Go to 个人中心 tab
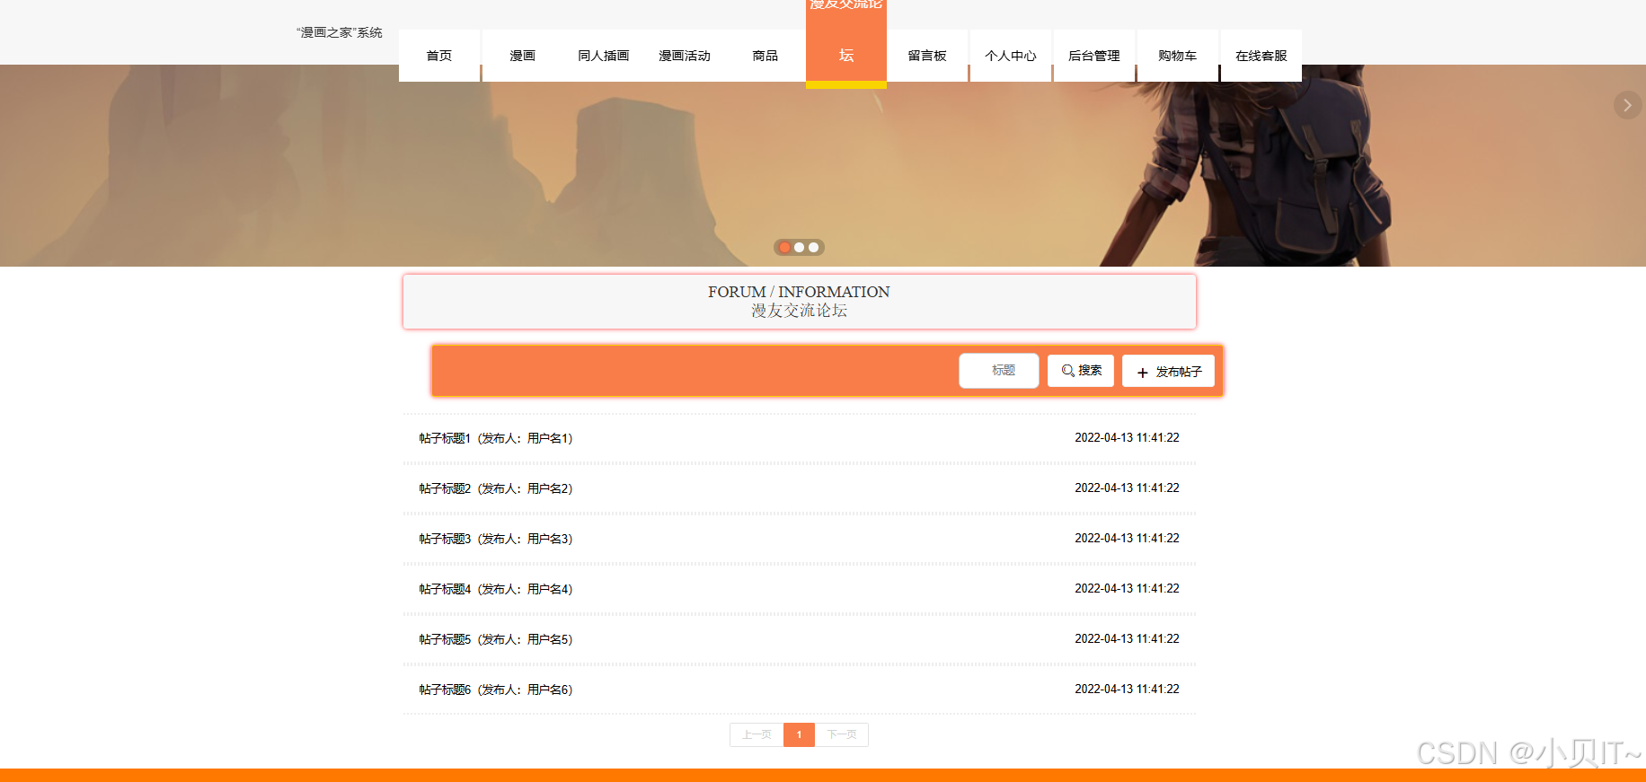Viewport: 1646px width, 782px height. tap(1011, 56)
